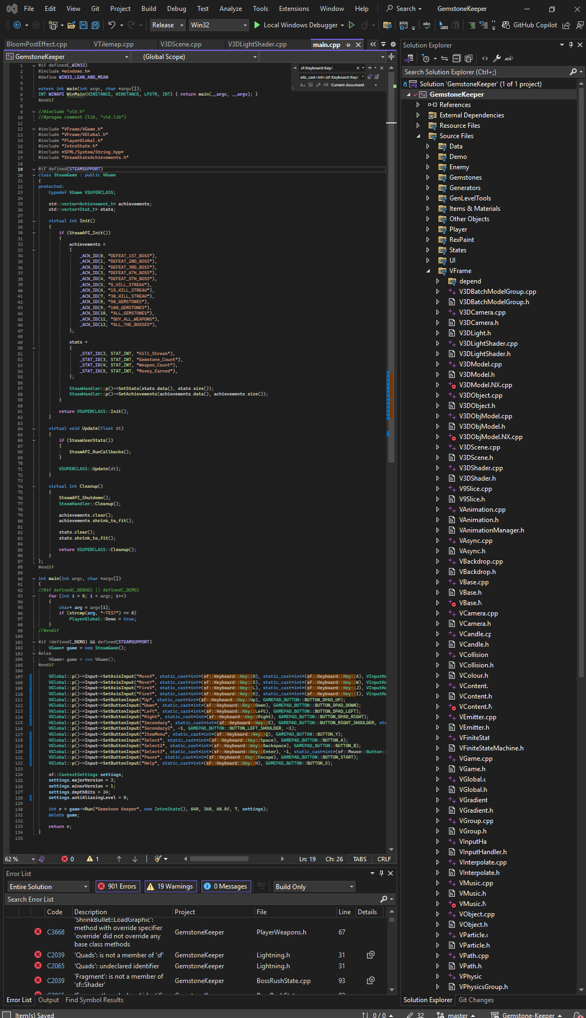Viewport: 586px width, 1018px height.
Task: Open the Release configuration dropdown
Action: click(168, 25)
